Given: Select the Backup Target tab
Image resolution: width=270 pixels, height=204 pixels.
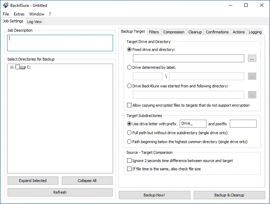Looking at the screenshot, I should tap(133, 31).
